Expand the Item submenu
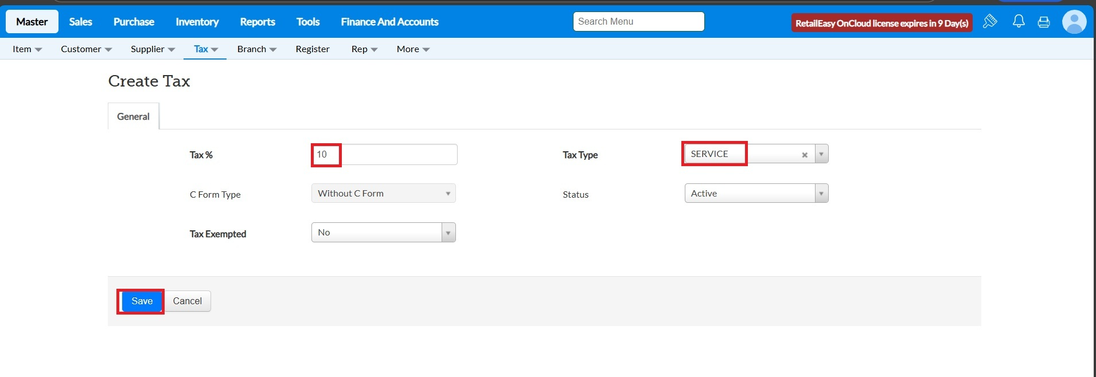Screen dimensions: 1096x377 point(27,49)
